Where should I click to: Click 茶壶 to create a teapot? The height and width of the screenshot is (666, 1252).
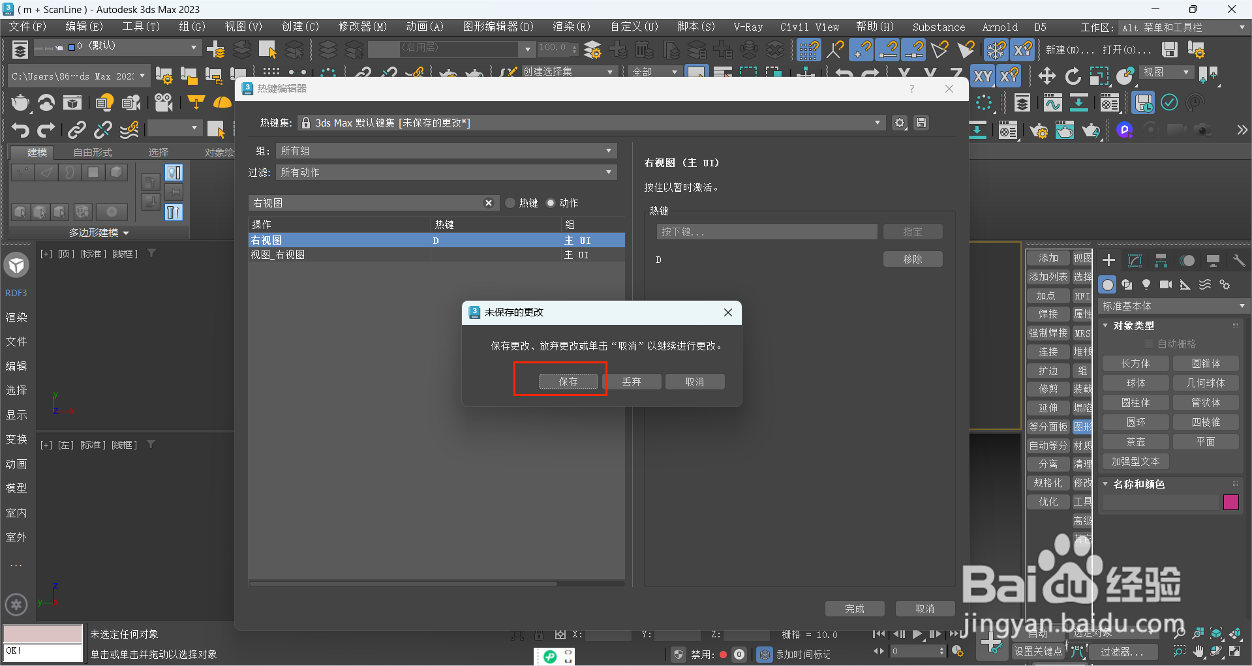click(1135, 442)
